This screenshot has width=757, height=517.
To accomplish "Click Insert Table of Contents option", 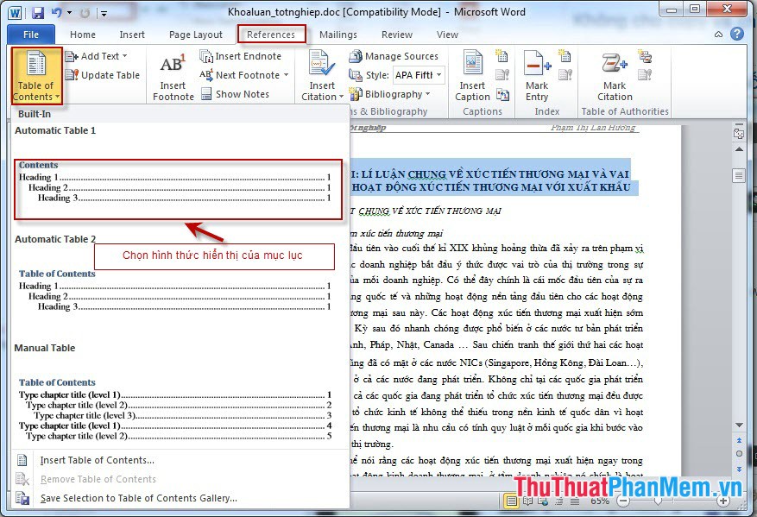I will pos(97,462).
